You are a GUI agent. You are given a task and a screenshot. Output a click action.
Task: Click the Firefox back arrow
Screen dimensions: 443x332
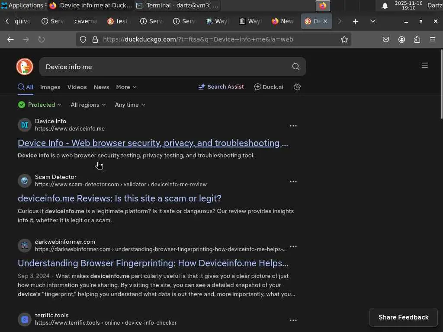[x=10, y=39]
